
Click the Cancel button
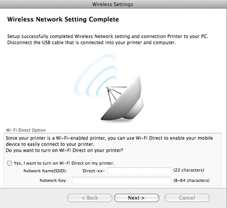point(187,198)
